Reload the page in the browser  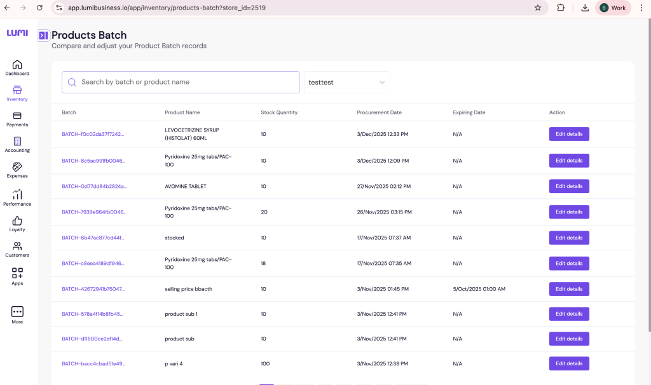(39, 8)
